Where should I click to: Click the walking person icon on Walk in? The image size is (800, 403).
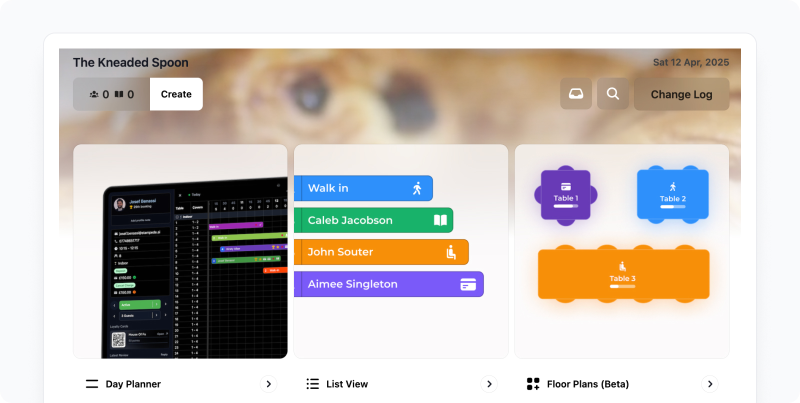(x=417, y=188)
